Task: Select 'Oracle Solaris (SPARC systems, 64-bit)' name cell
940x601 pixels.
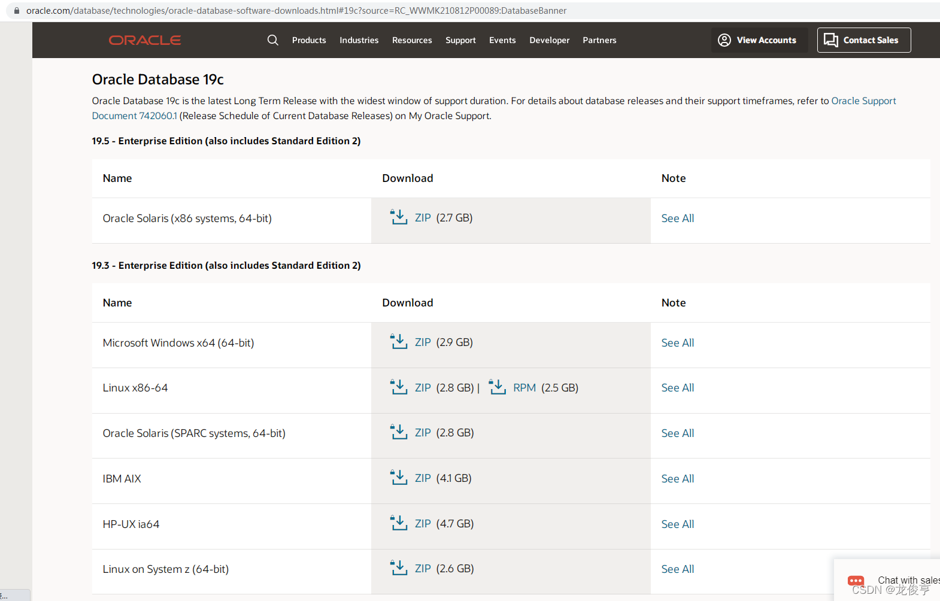Action: pos(194,433)
